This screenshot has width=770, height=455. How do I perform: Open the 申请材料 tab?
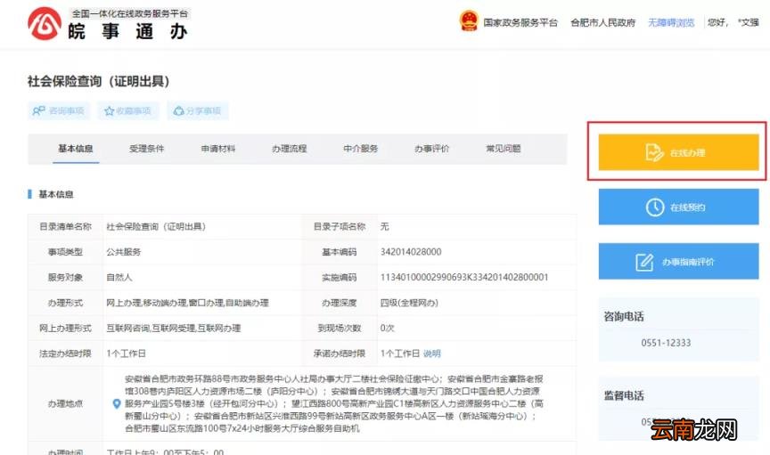click(218, 148)
